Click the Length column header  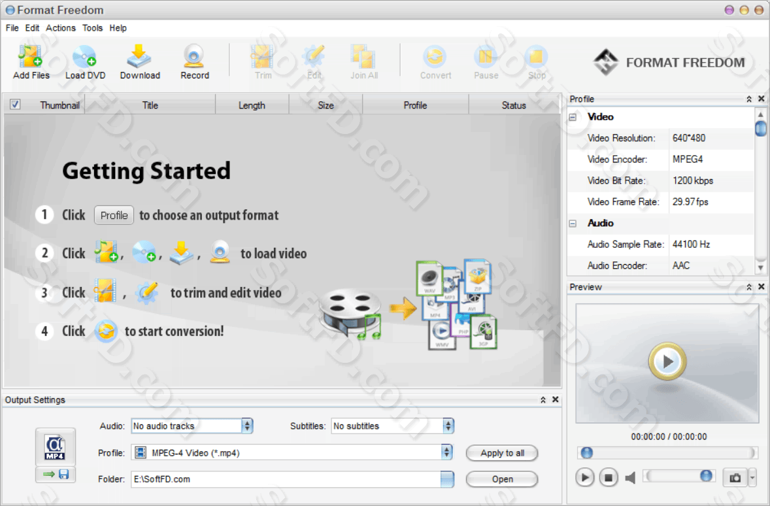252,105
